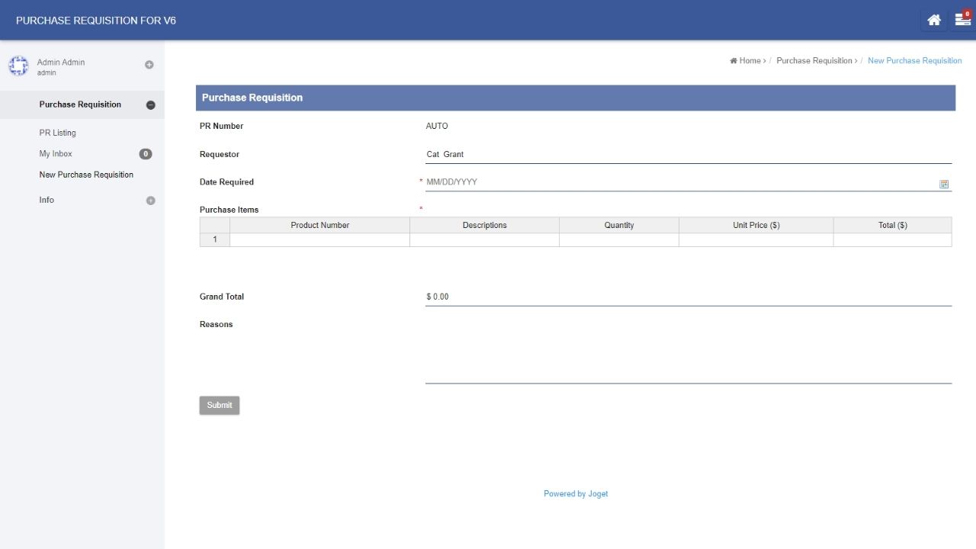This screenshot has width=976, height=549.
Task: Open PR Listing in sidebar
Action: (x=58, y=133)
